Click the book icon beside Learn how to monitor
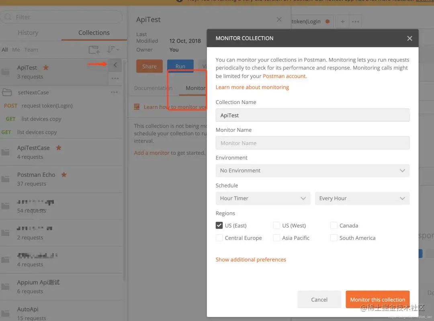This screenshot has height=321, width=434. click(x=137, y=107)
